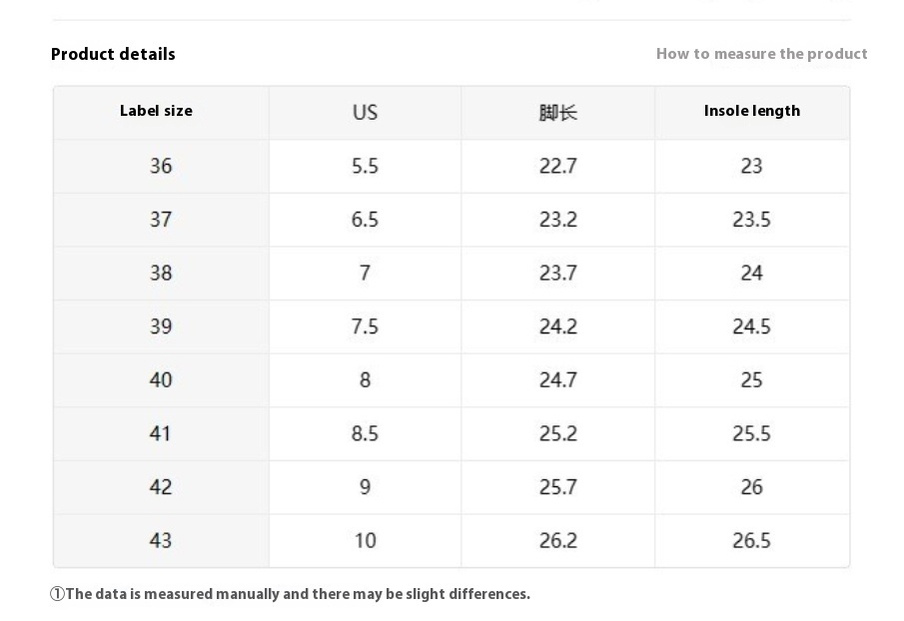Click insole length 23 cell
The image size is (904, 621).
(x=751, y=166)
